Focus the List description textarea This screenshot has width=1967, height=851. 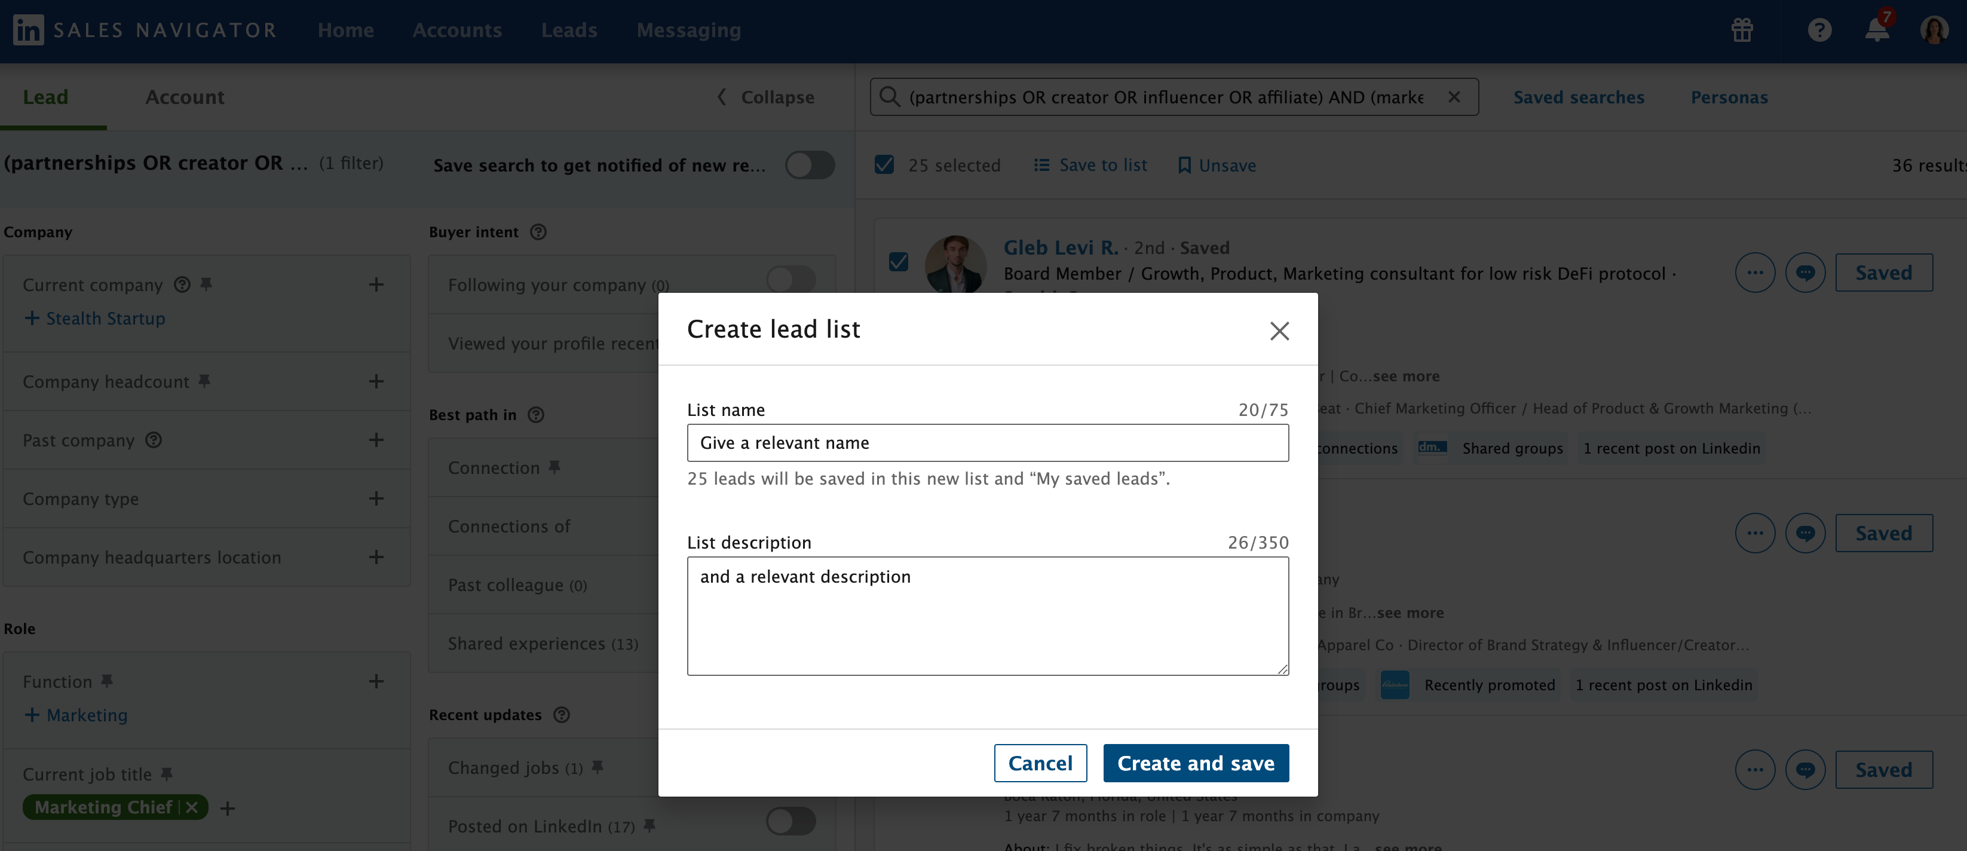(987, 616)
